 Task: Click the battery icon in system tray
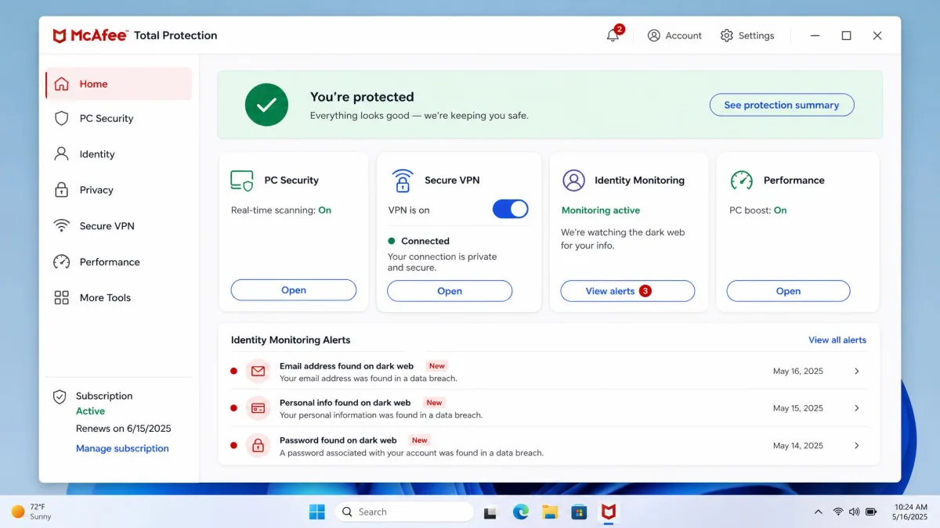[871, 512]
